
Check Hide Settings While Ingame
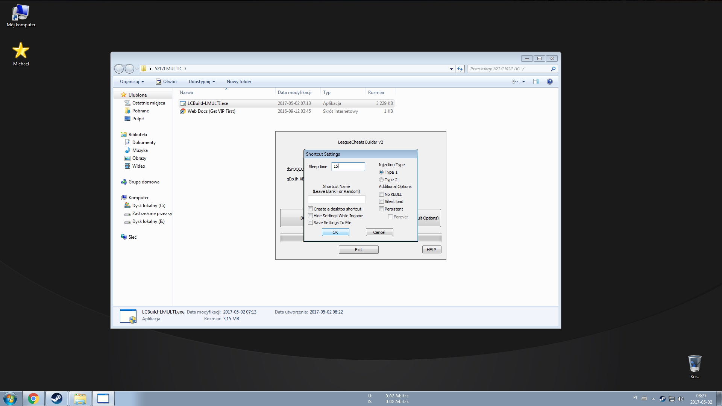tap(311, 216)
